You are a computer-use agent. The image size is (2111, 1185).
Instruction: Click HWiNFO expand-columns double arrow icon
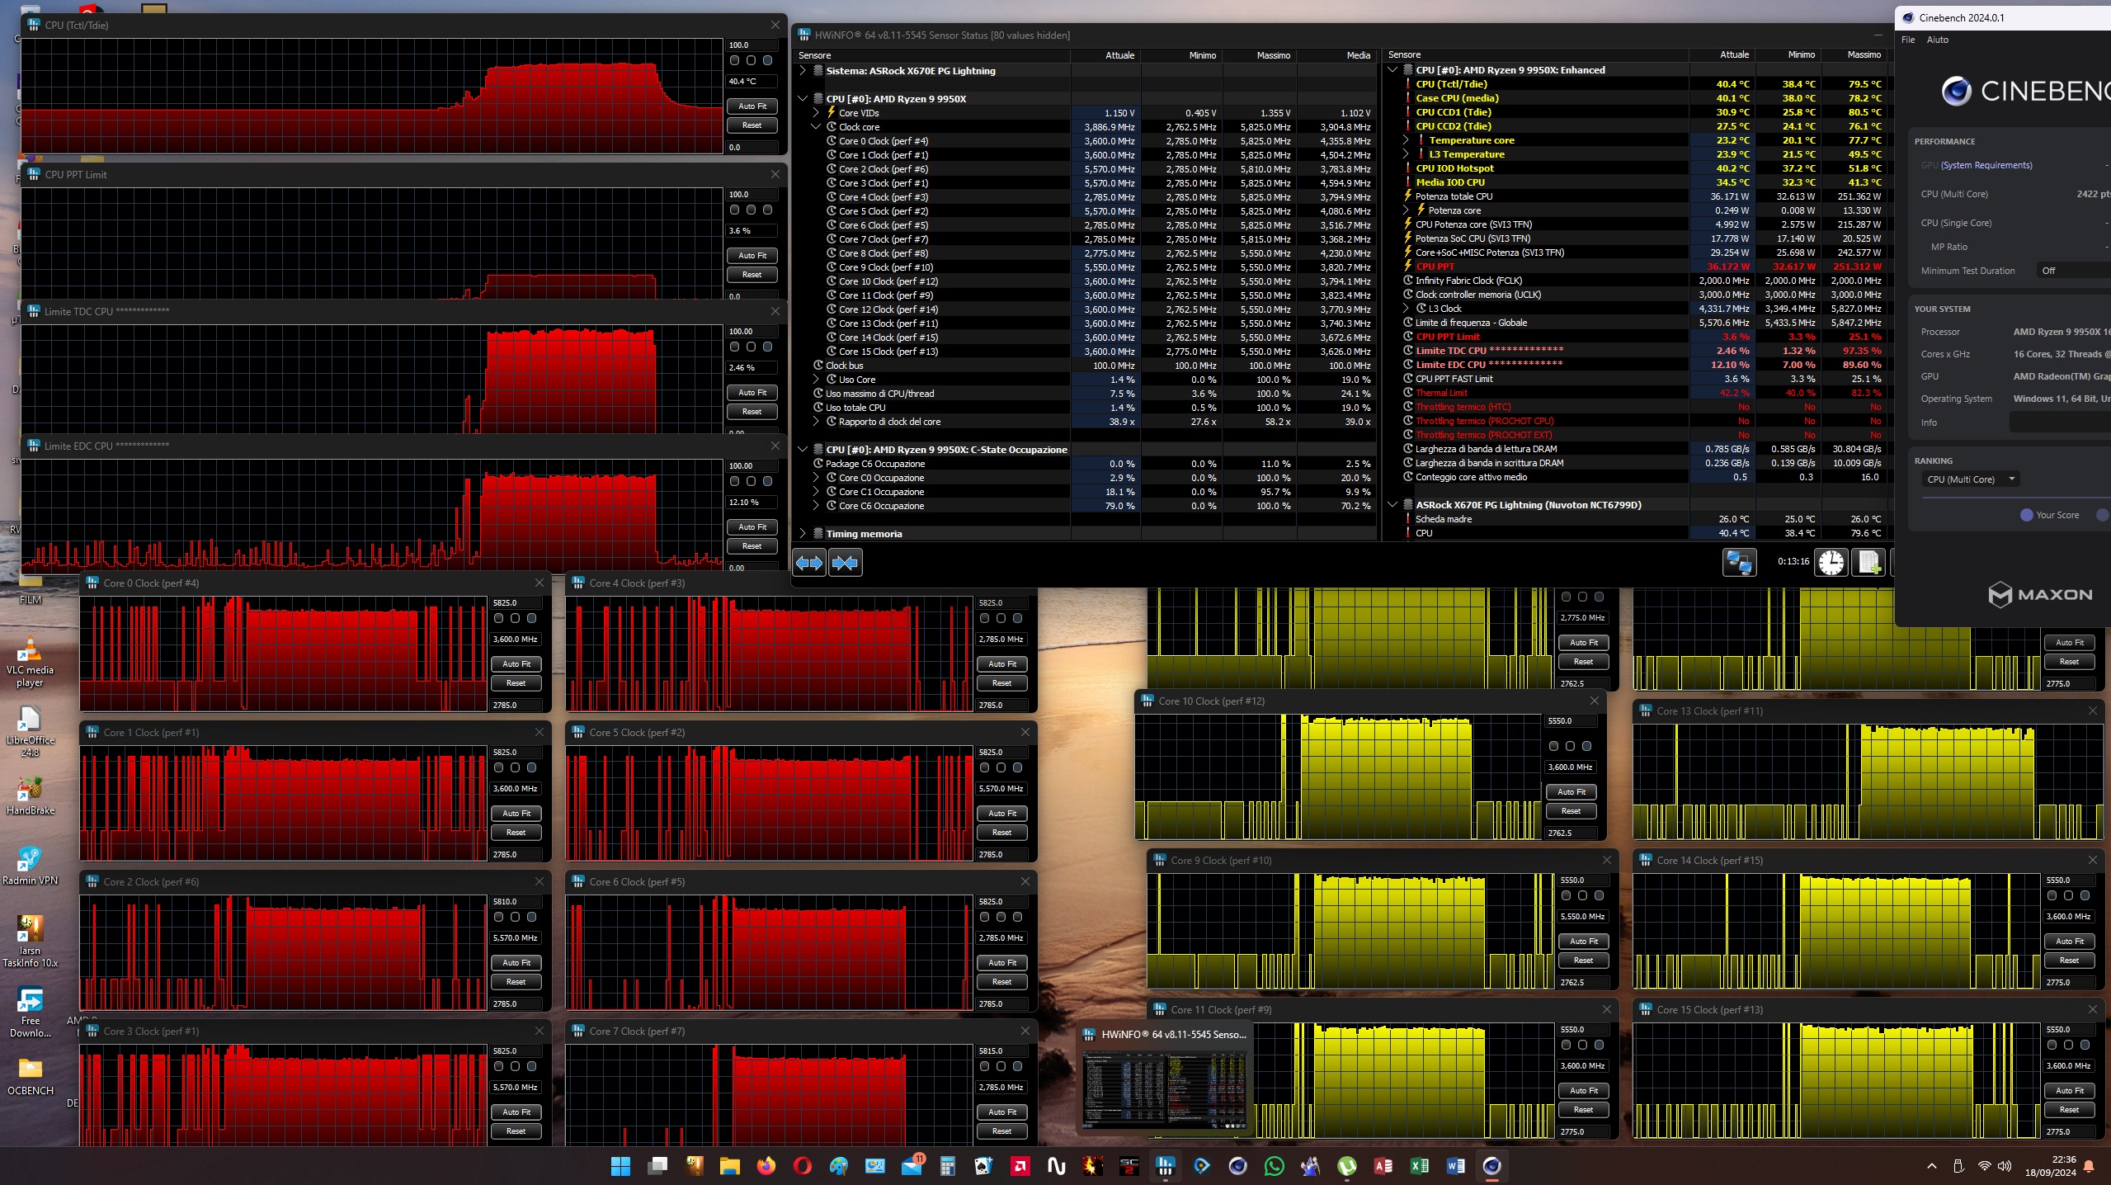(808, 563)
